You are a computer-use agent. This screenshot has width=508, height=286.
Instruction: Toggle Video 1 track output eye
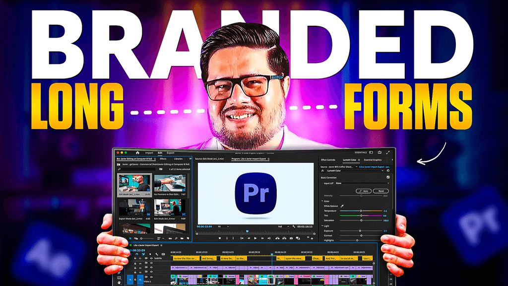tap(151, 277)
